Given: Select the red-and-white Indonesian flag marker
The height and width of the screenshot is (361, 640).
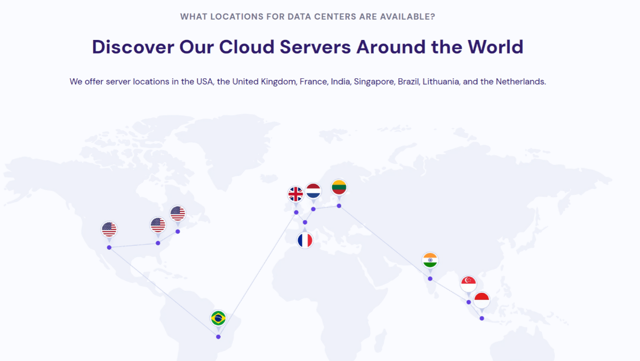Looking at the screenshot, I should 482,299.
